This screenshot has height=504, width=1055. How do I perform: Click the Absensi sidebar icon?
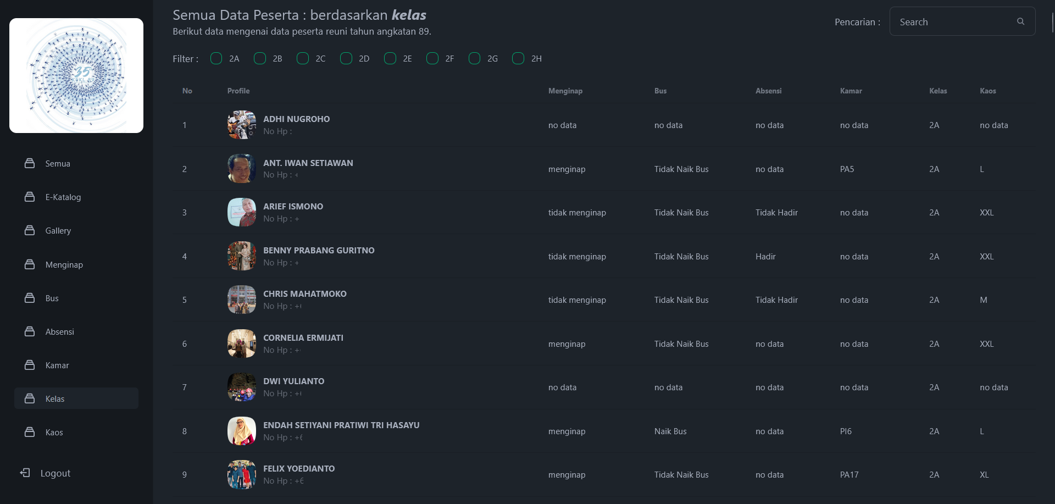point(30,331)
